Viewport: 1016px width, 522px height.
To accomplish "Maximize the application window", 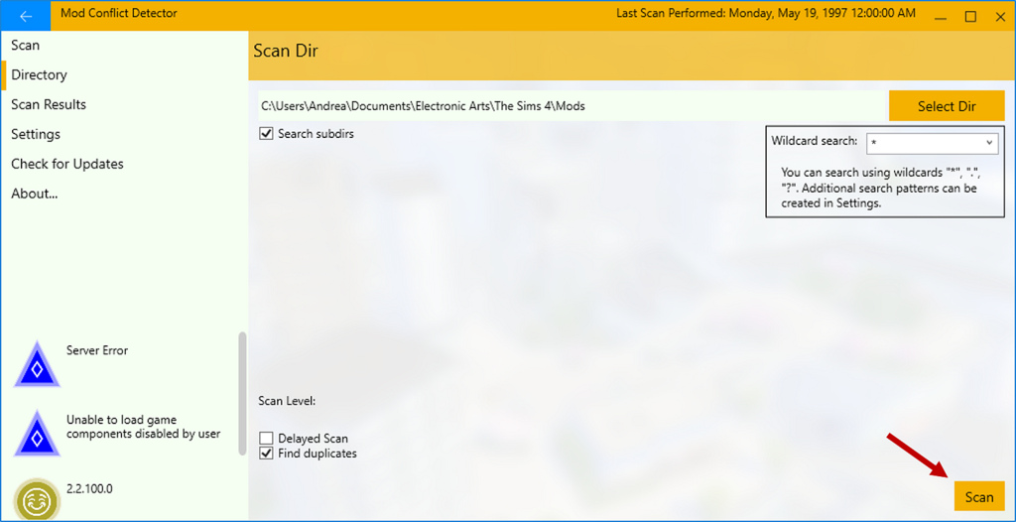I will [x=970, y=15].
